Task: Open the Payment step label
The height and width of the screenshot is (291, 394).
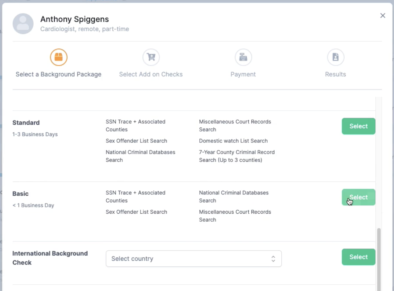Action: click(243, 74)
